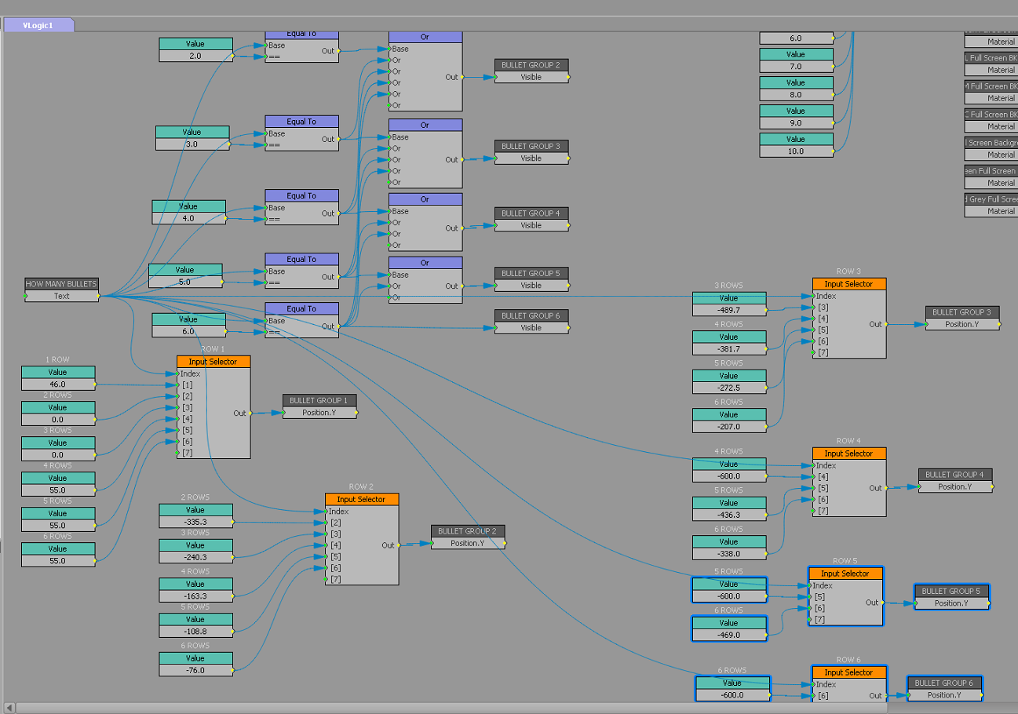Image resolution: width=1018 pixels, height=714 pixels.
Task: Click the value field showing -207.0
Action: click(728, 427)
